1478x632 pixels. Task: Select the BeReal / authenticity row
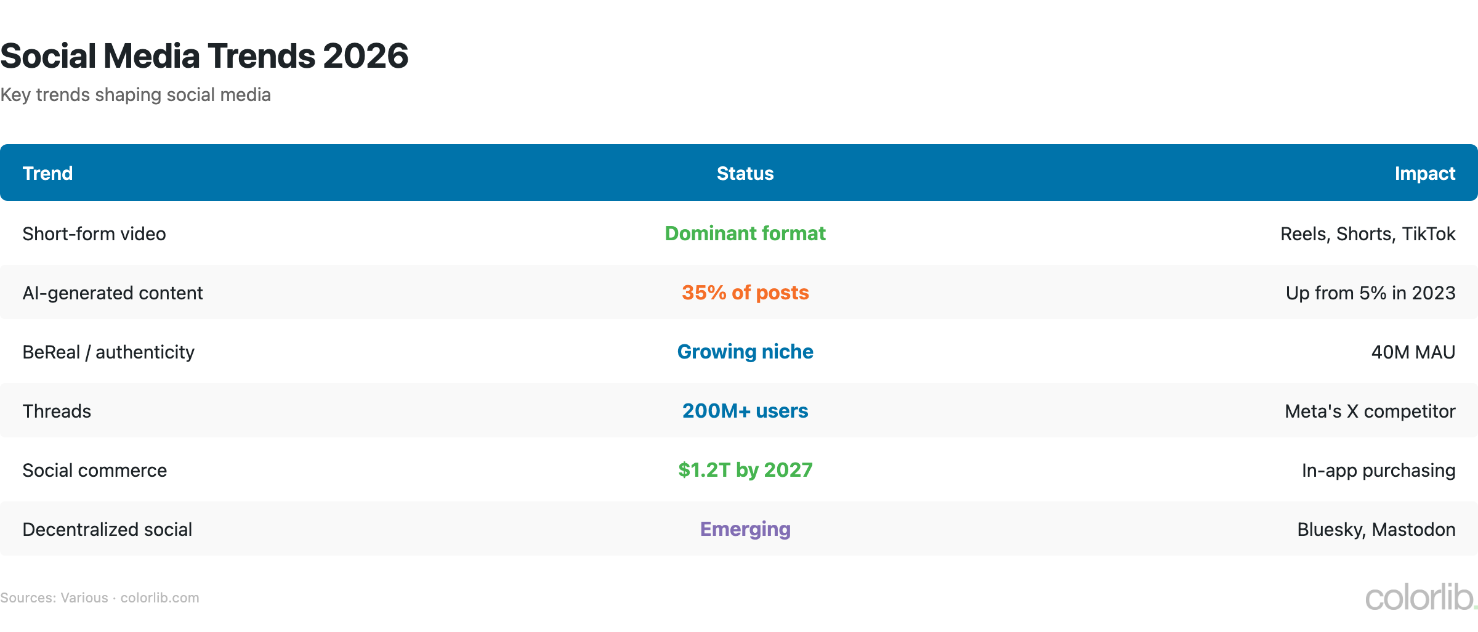point(108,352)
